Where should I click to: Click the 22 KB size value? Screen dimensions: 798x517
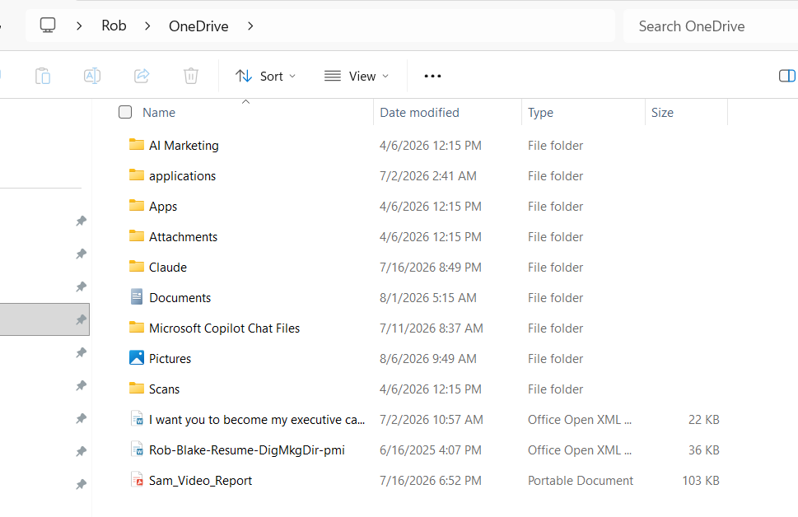703,420
